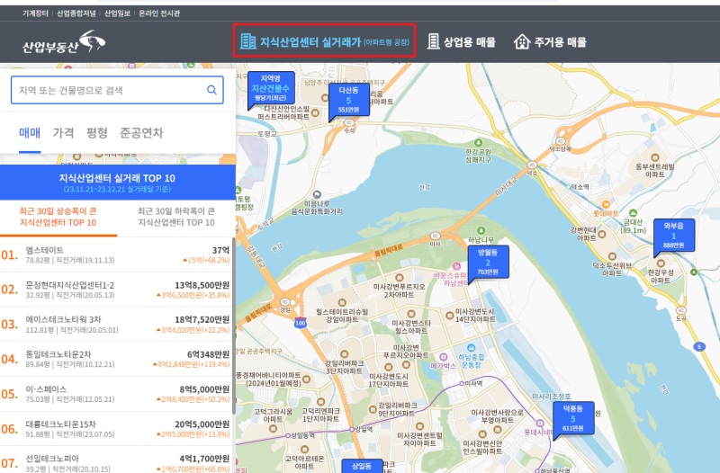The height and width of the screenshot is (473, 720).
Task: Select the 와부읍 map marker
Action: pos(673,236)
